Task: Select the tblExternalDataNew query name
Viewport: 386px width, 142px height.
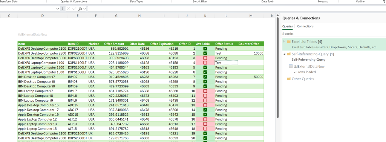Action: (309, 66)
